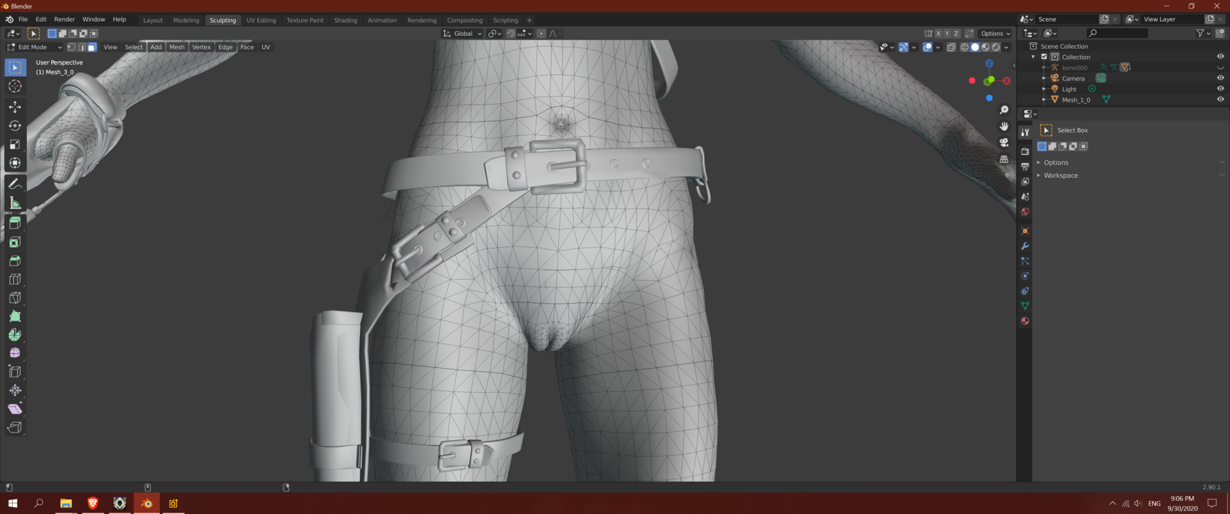Hide Camera with its eye icon

click(x=1220, y=78)
